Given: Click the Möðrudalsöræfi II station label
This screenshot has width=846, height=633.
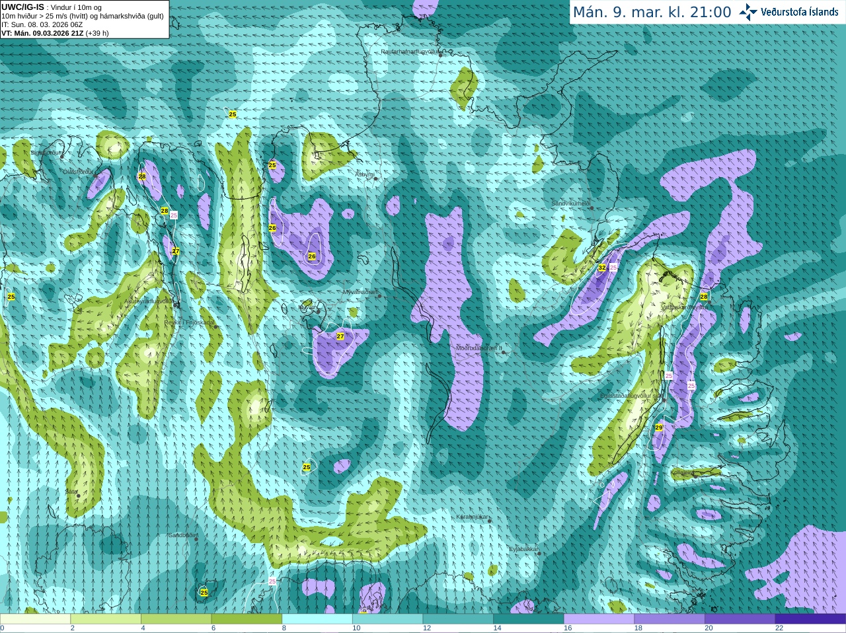Looking at the screenshot, I should pyautogui.click(x=479, y=348).
